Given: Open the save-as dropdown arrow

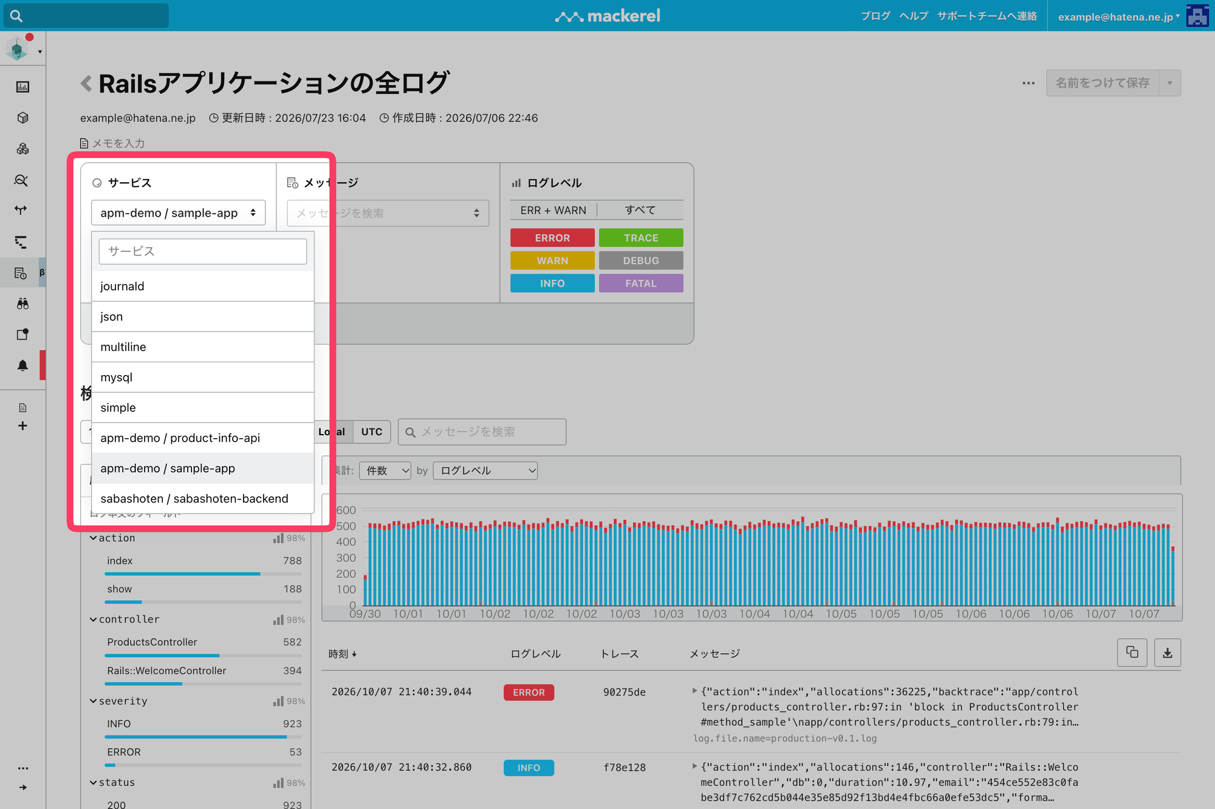Looking at the screenshot, I should coord(1169,83).
